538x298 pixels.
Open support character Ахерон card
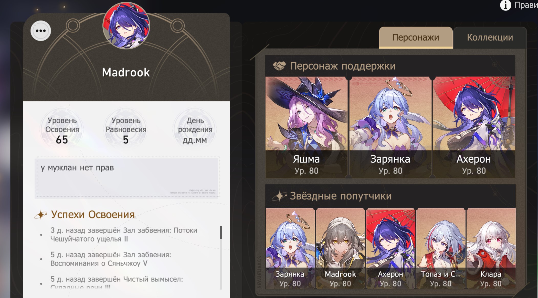[x=474, y=127]
